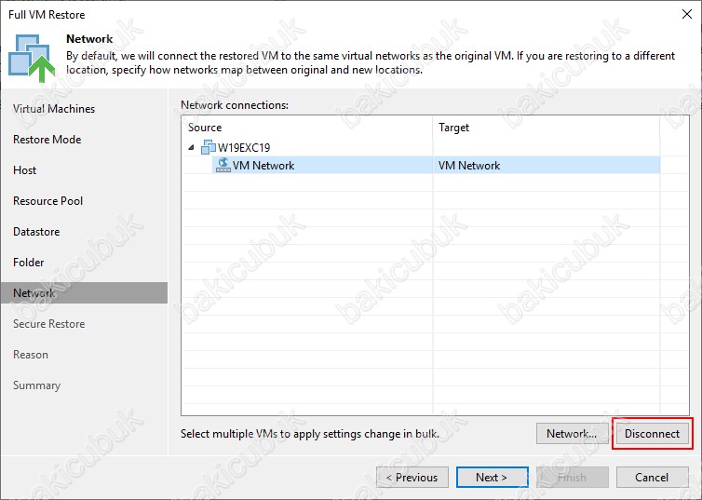Select the Resource Pool step
Screen dimensions: 702x500
coord(47,201)
